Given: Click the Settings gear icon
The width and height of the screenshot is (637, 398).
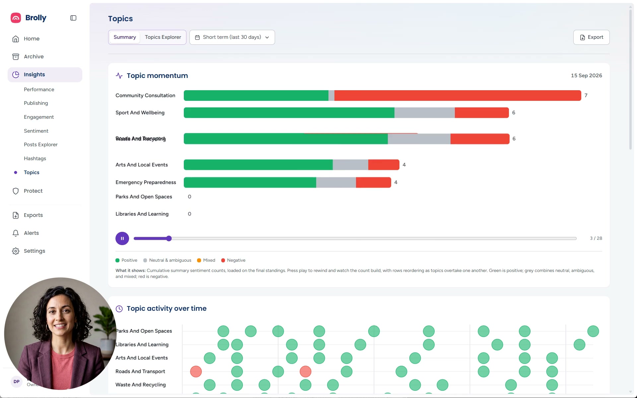Looking at the screenshot, I should (16, 251).
